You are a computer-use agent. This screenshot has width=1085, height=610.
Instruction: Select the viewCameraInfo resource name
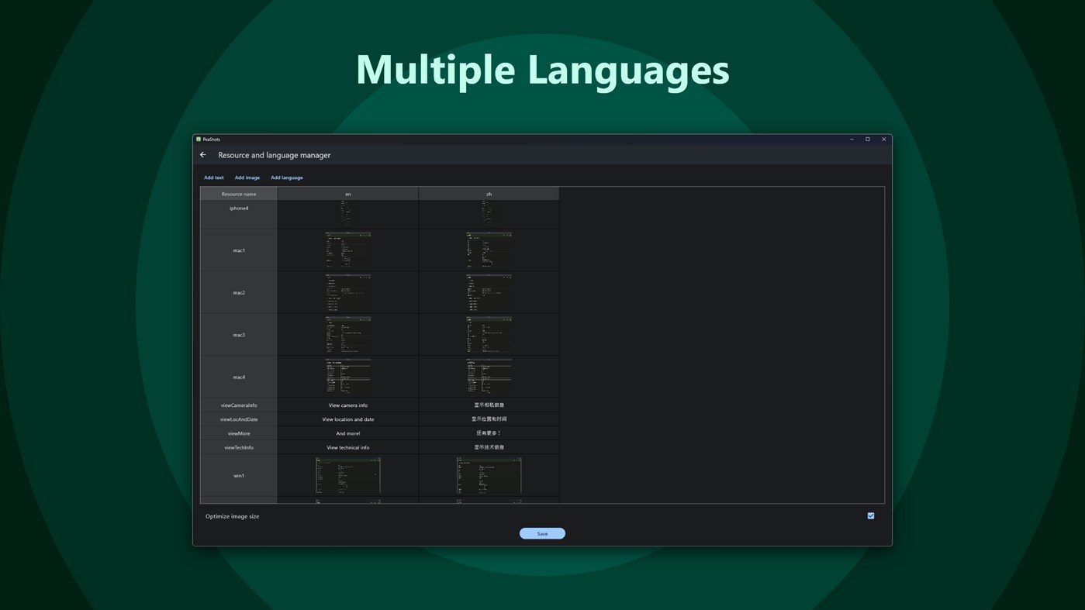[x=239, y=405]
